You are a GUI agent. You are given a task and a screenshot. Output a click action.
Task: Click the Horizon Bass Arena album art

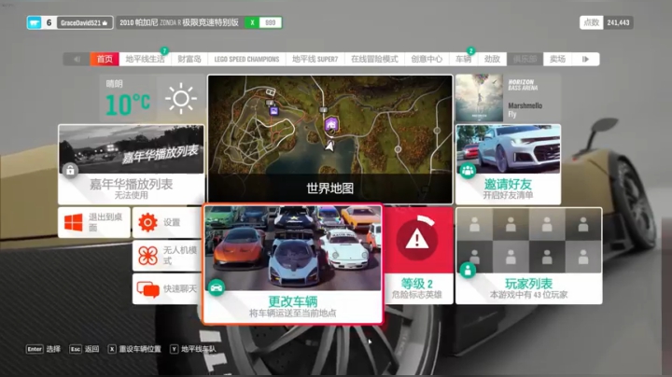(479, 98)
